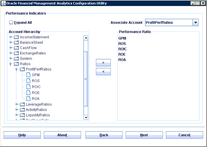Click the ActivityRatios folder icon
Screen dimensions: 207x147
[x=22, y=110]
